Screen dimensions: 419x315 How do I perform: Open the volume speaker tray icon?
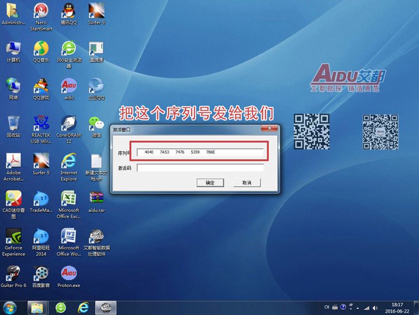[x=375, y=308]
